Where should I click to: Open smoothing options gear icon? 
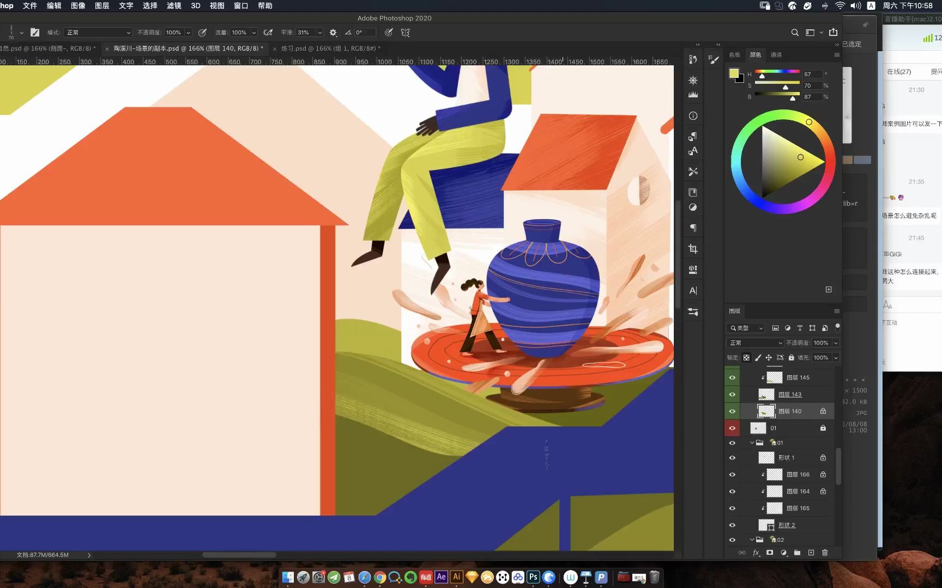click(333, 33)
